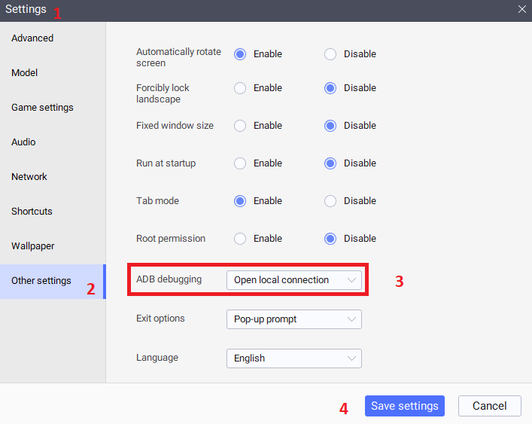
Task: Click the Save settings button
Action: click(404, 406)
